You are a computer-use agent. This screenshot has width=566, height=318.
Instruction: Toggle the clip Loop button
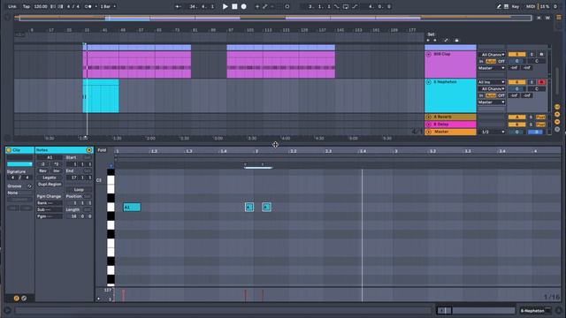coord(79,190)
